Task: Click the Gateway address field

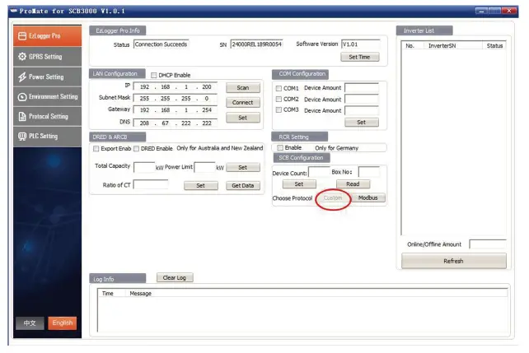Action: (176, 110)
